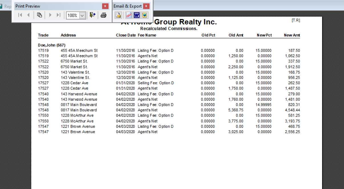The image size is (344, 189).
Task: Email the report using the envelope icon
Action: [x=118, y=15]
